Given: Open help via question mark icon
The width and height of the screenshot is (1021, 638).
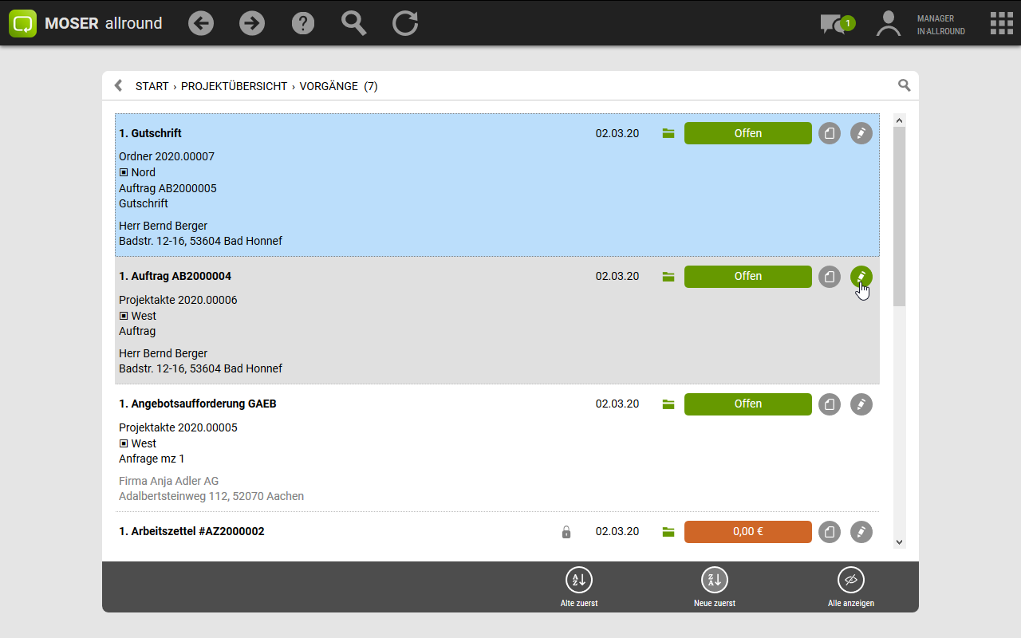Looking at the screenshot, I should point(303,23).
